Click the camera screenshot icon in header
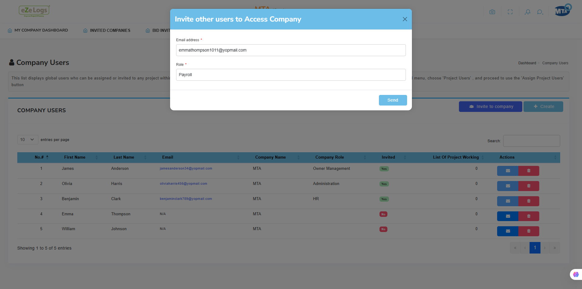Screen dimensions: 582x289 [492, 12]
